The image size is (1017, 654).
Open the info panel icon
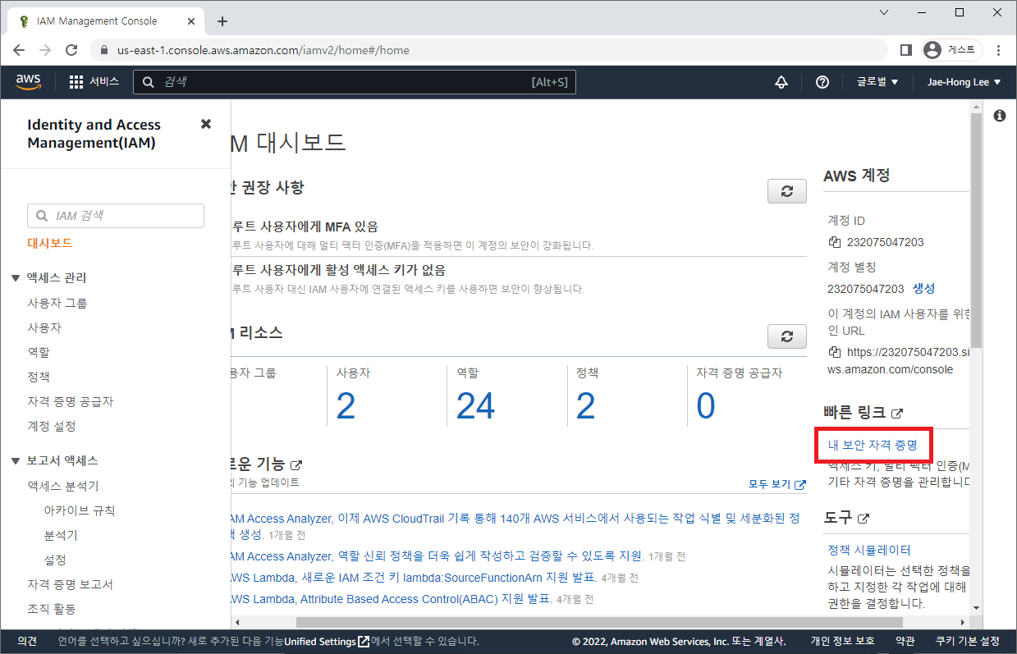tap(999, 116)
